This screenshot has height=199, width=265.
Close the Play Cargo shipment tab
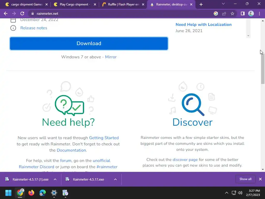point(95,5)
